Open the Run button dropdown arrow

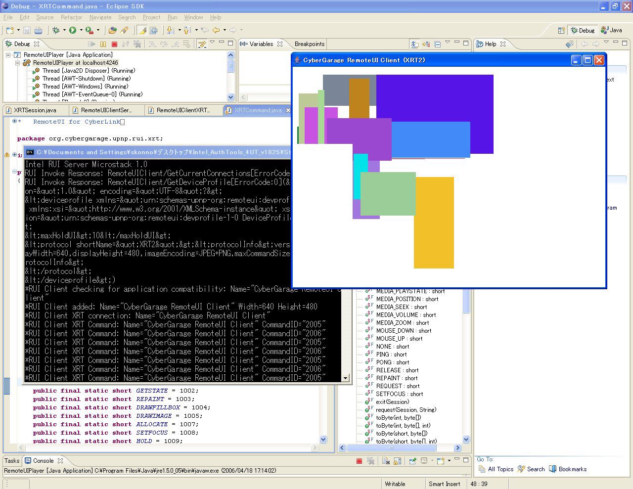[80, 31]
